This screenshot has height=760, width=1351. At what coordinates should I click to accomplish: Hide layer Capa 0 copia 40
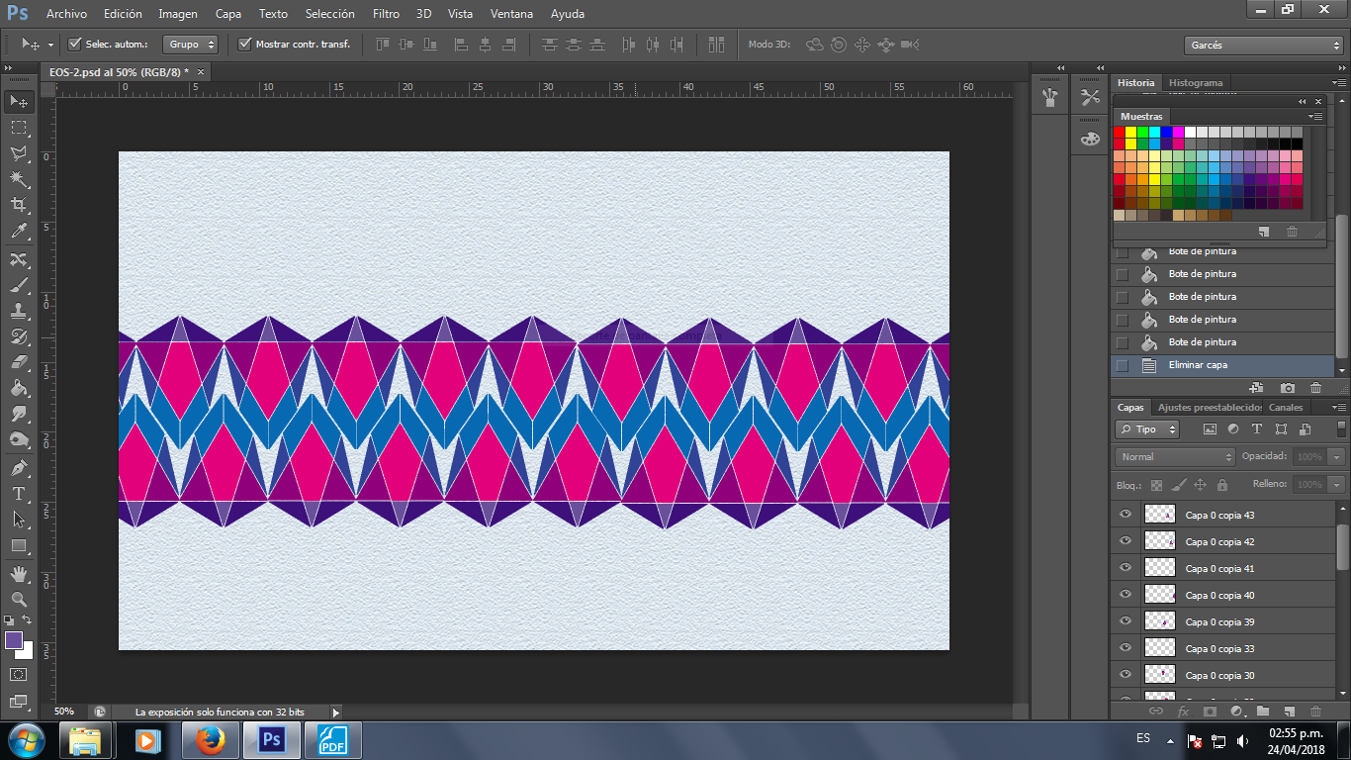tap(1125, 595)
